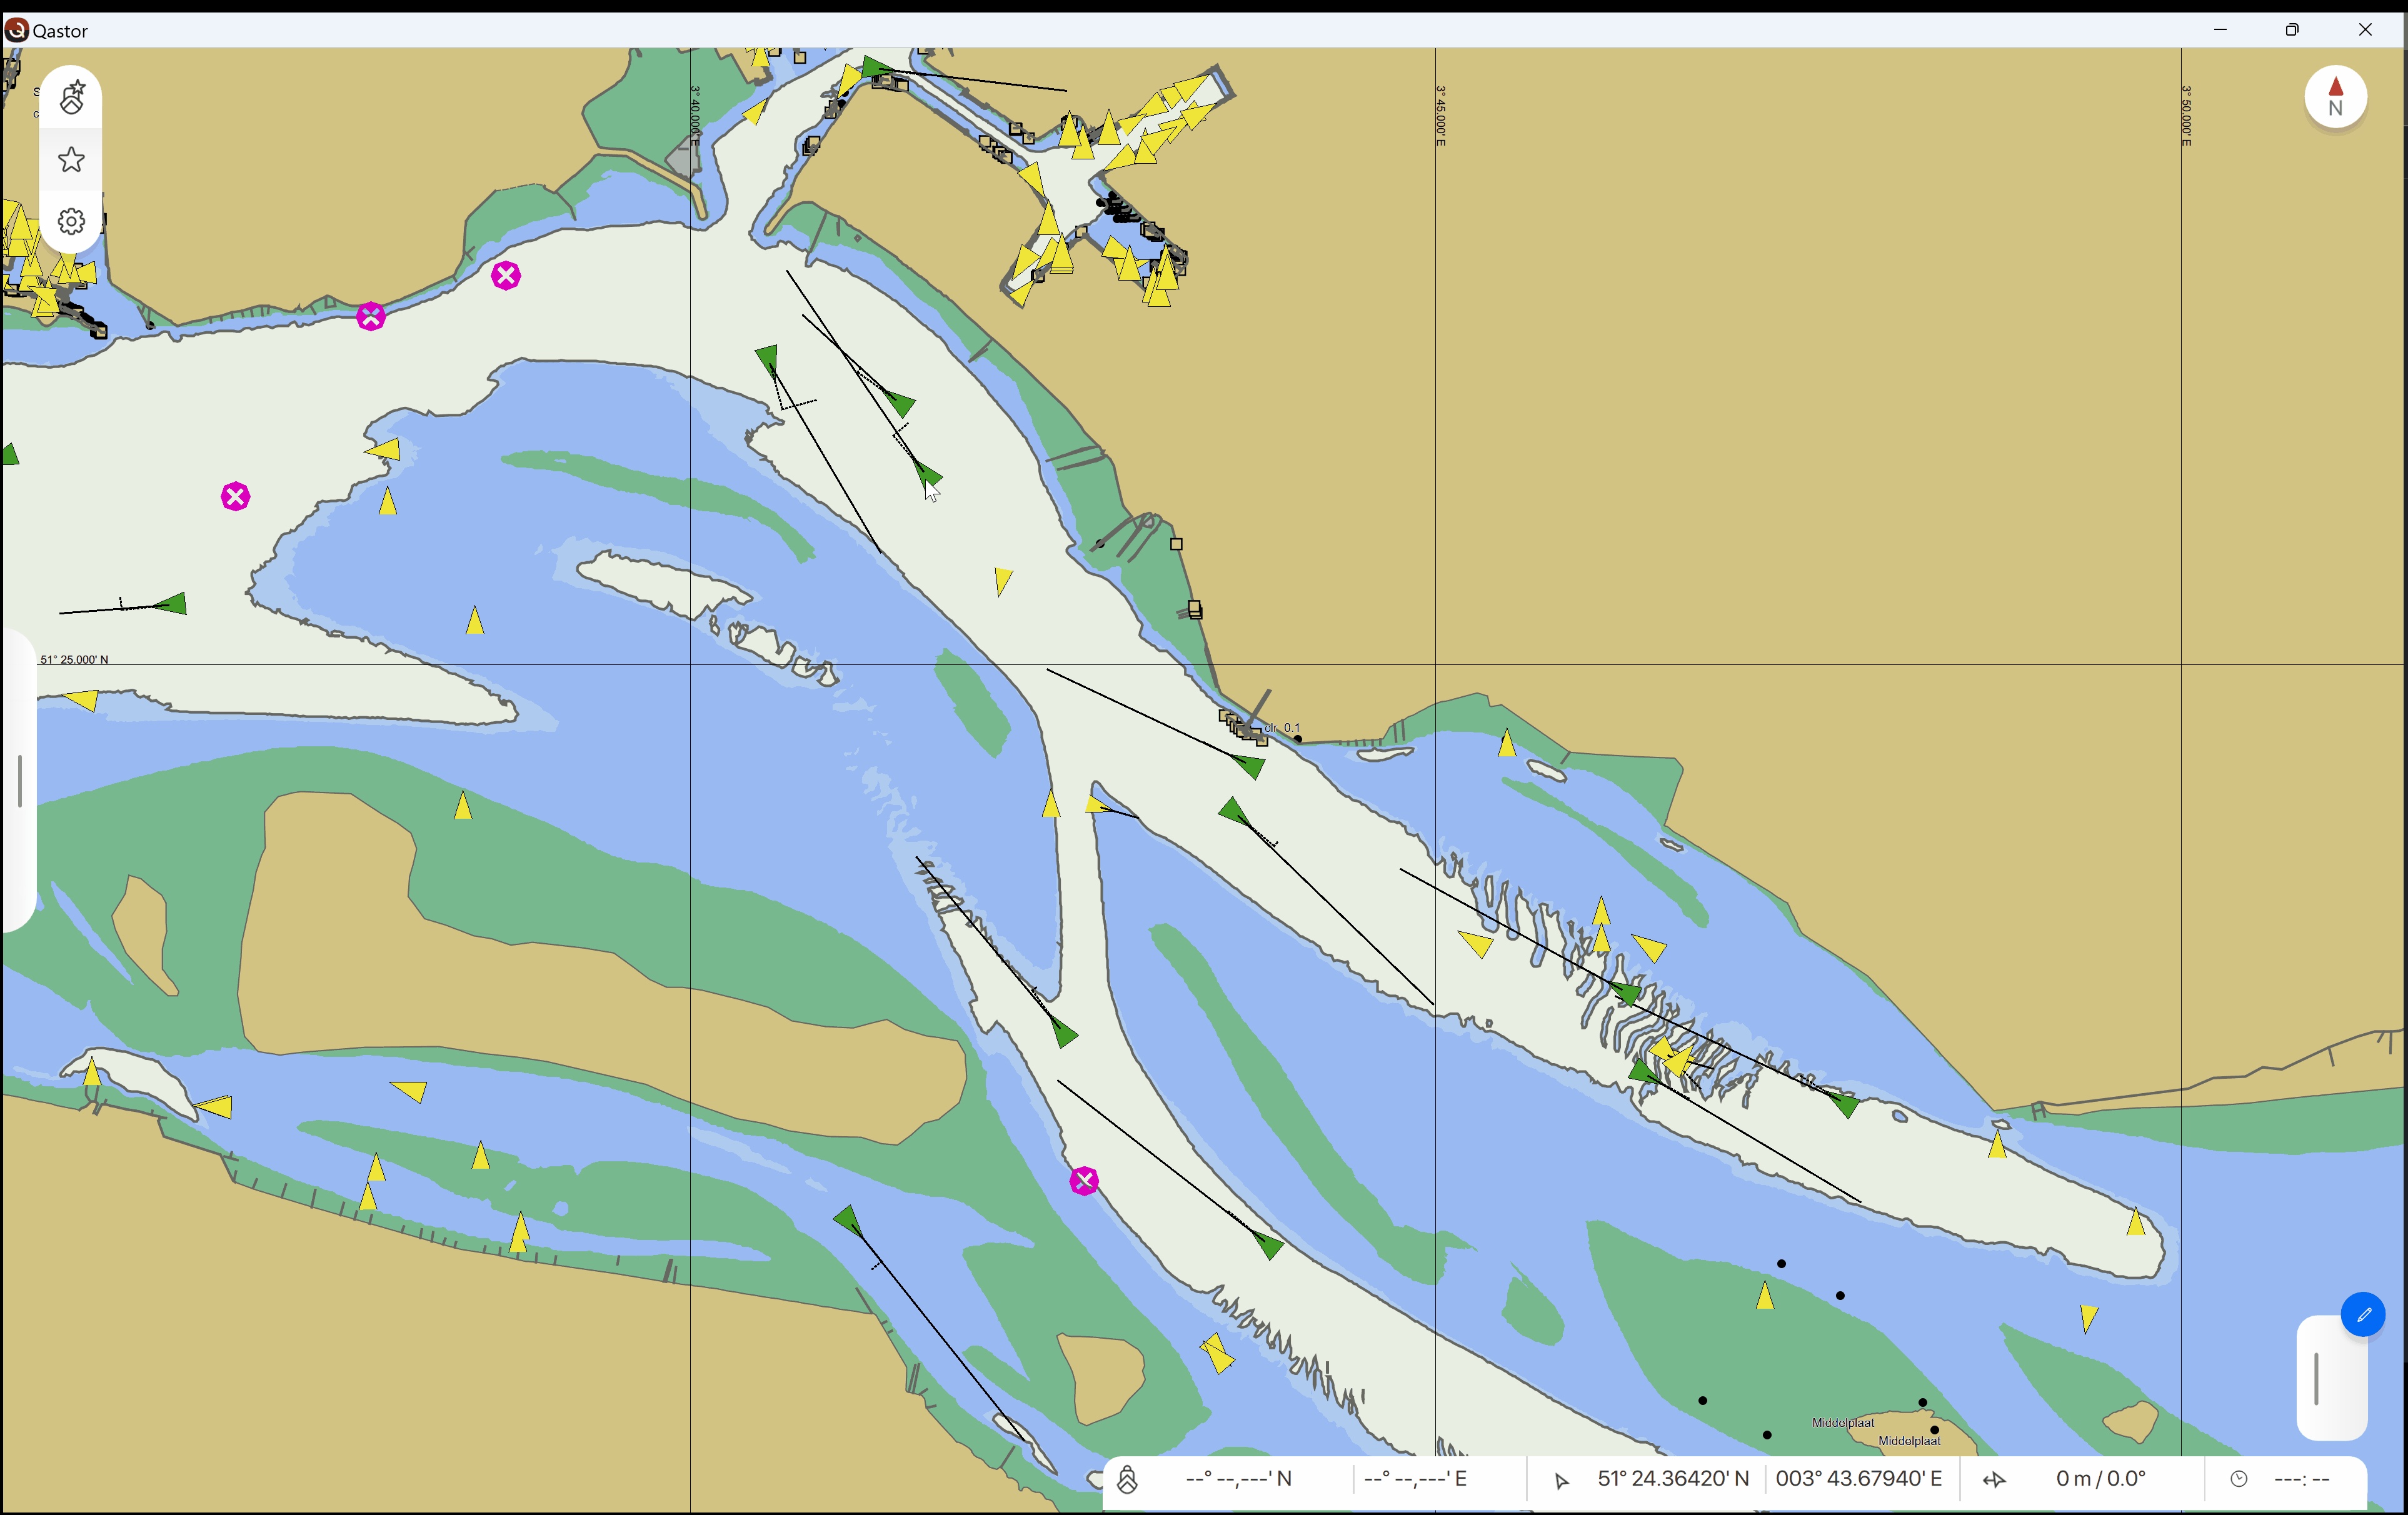
Task: Click the 0 m / 0.0° range readout
Action: click(x=2100, y=1479)
